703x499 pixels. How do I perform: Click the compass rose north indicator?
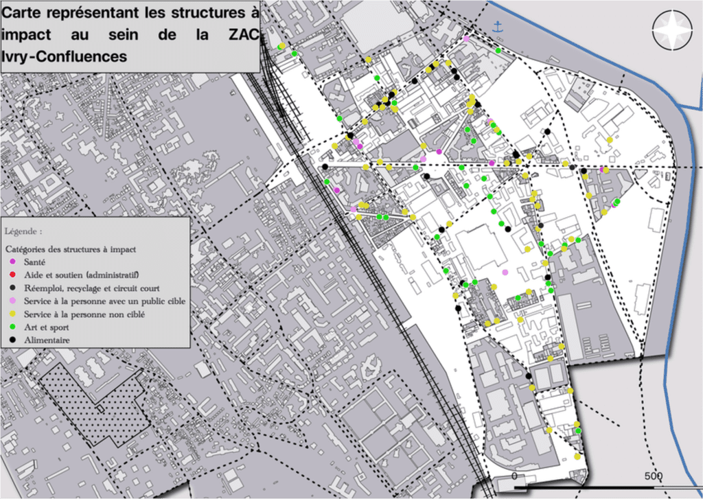tap(671, 32)
